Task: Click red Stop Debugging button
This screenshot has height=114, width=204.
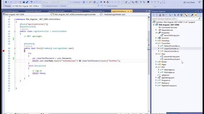Action: point(104,2)
